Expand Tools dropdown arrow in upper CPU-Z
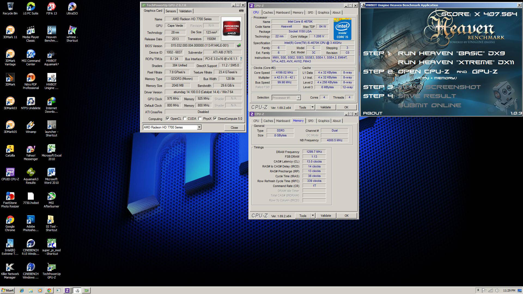 pos(312,107)
